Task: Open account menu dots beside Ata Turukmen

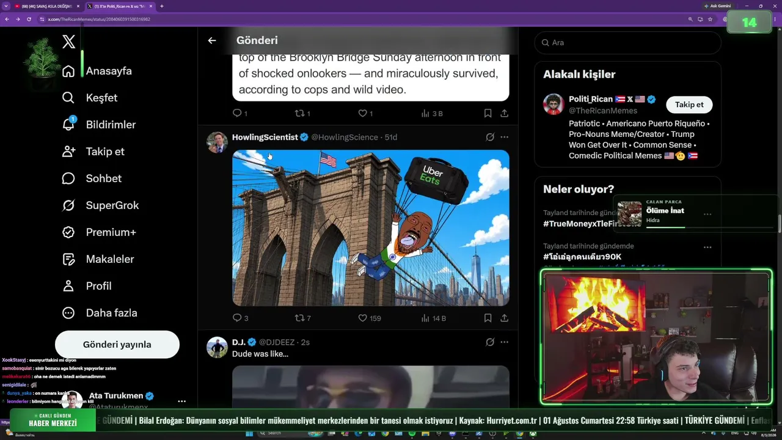Action: [181, 402]
